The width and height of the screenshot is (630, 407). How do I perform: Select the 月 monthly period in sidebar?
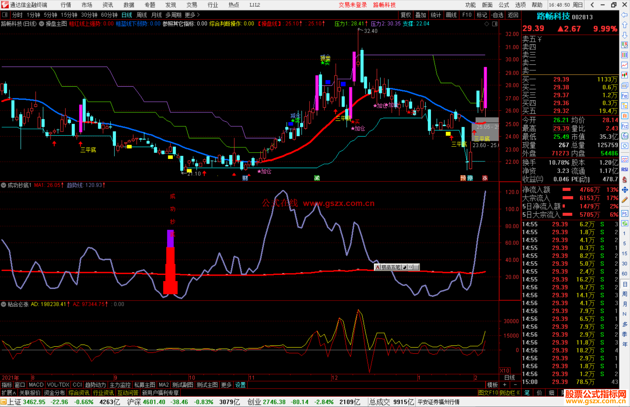[x=624, y=304]
